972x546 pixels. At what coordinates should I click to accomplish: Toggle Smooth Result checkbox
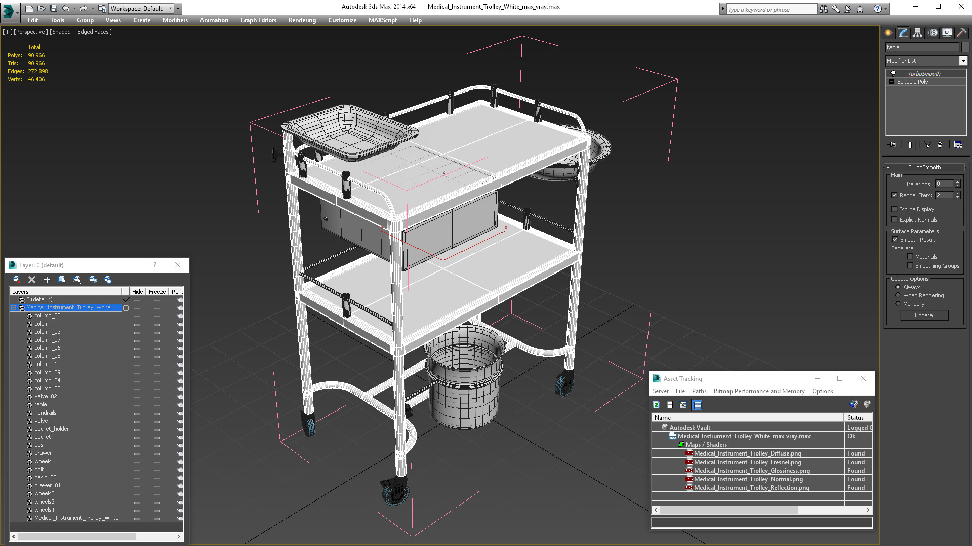point(895,240)
